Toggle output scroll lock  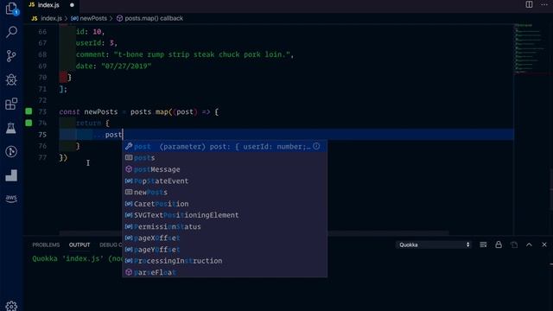click(499, 244)
